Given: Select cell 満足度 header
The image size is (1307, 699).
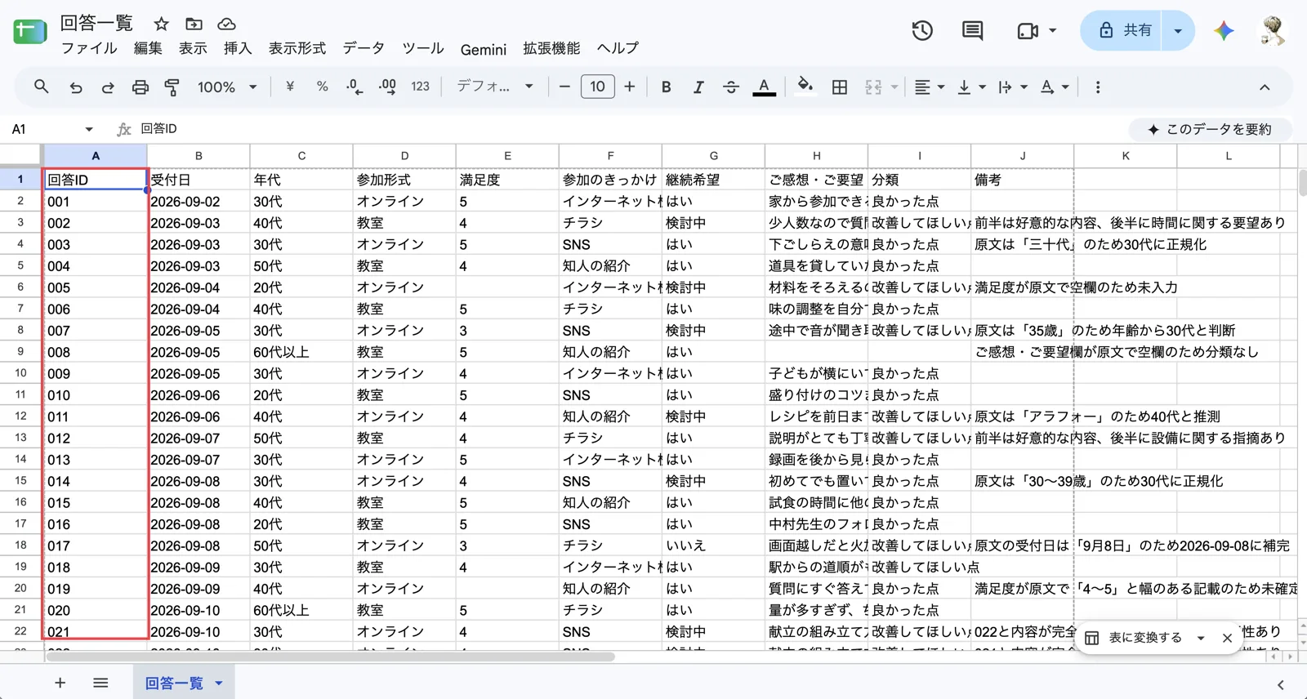Looking at the screenshot, I should tap(507, 180).
